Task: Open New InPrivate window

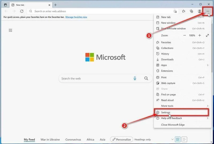Action: pos(182,29)
